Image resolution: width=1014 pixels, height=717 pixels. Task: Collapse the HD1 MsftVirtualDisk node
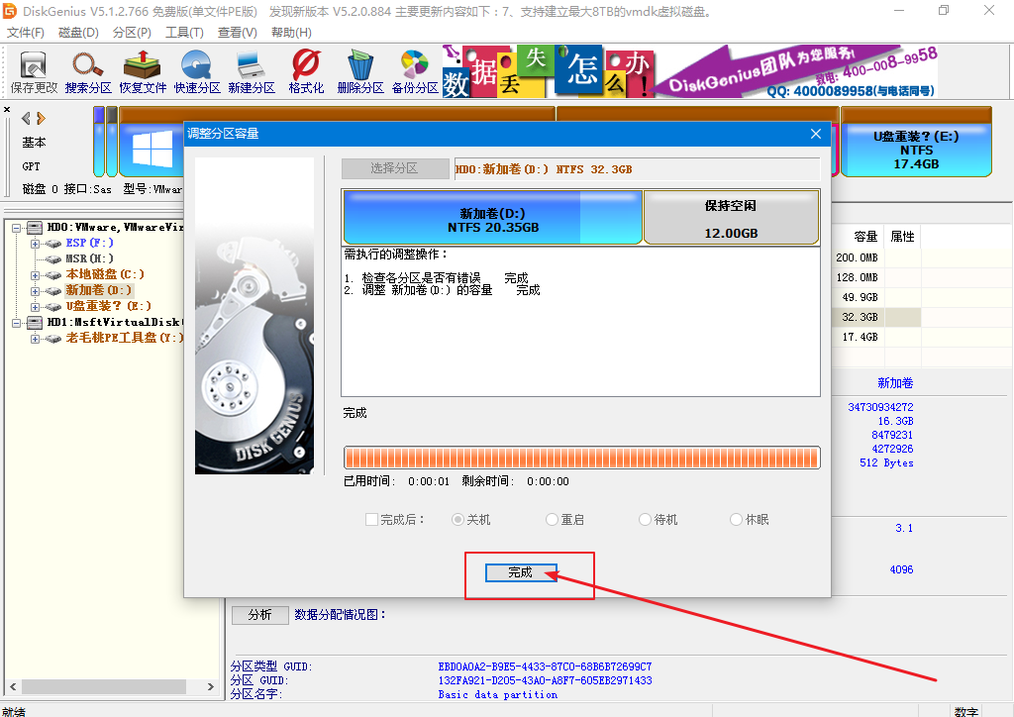click(x=16, y=323)
